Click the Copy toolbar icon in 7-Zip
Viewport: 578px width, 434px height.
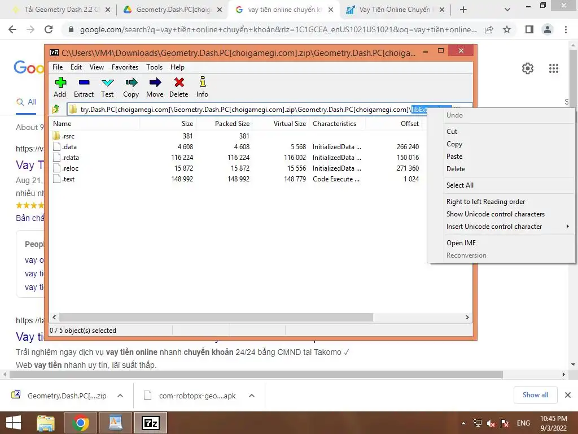pos(131,83)
